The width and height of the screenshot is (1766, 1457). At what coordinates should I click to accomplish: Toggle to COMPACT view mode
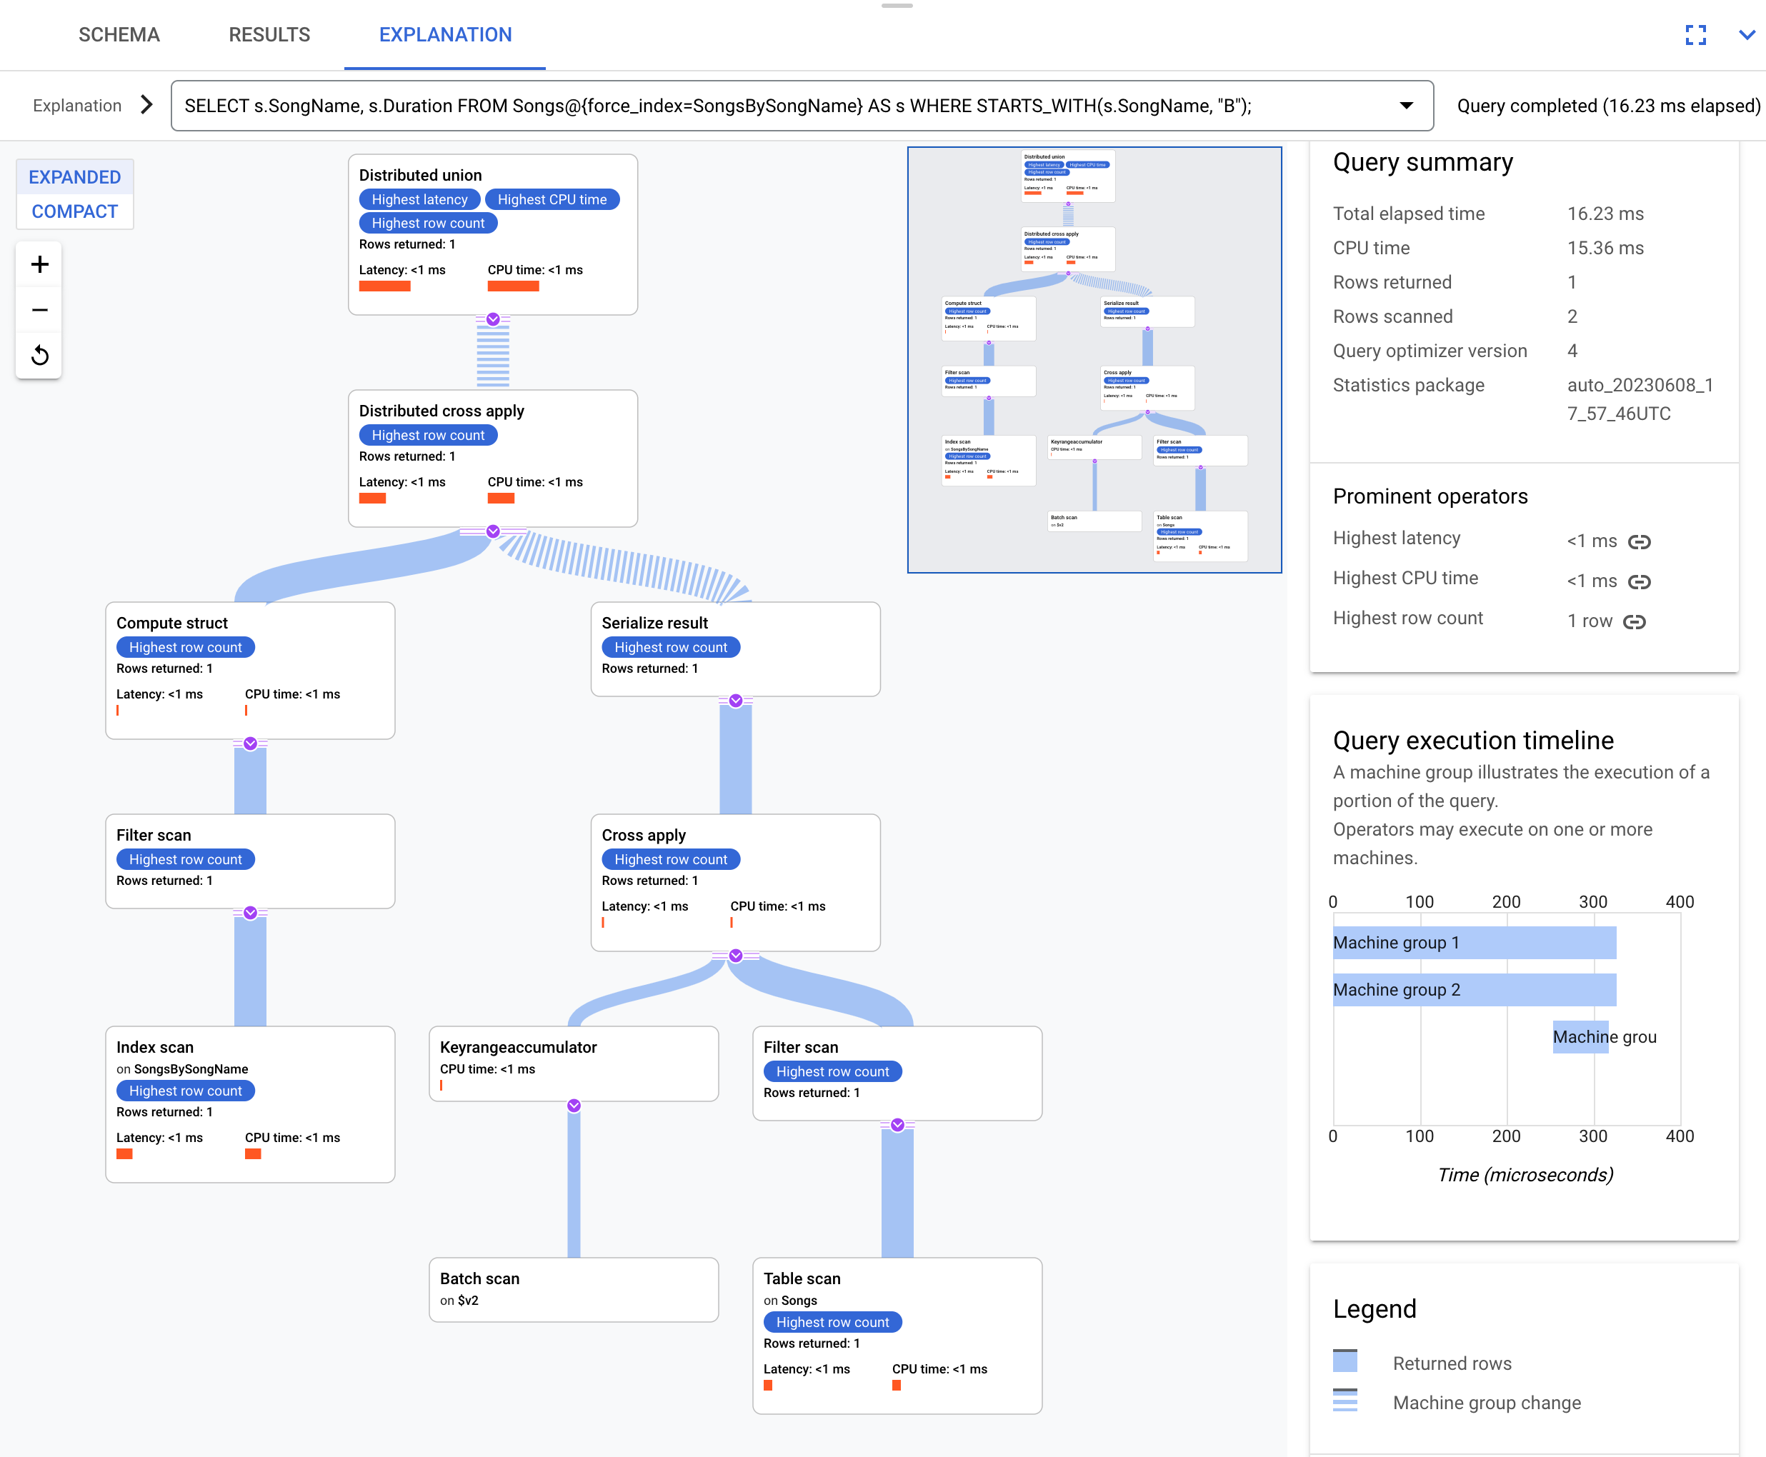[74, 211]
